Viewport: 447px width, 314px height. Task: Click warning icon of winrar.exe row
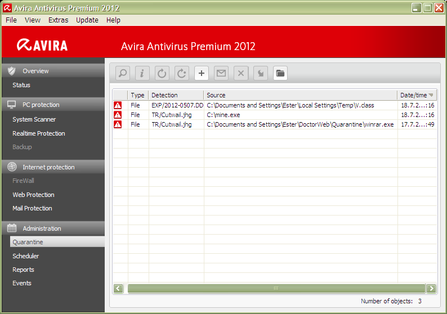(x=118, y=124)
